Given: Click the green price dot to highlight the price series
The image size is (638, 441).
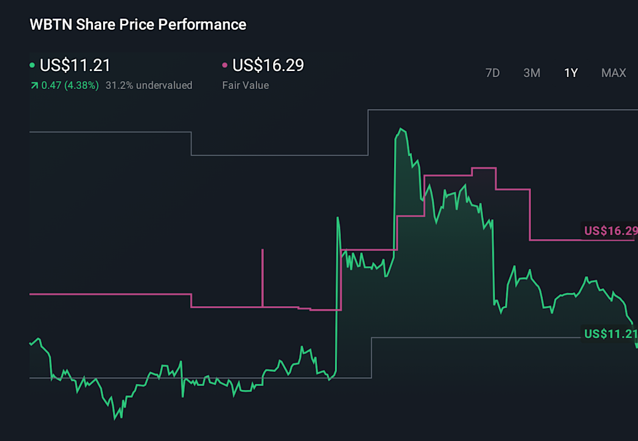Looking at the screenshot, I should point(32,65).
